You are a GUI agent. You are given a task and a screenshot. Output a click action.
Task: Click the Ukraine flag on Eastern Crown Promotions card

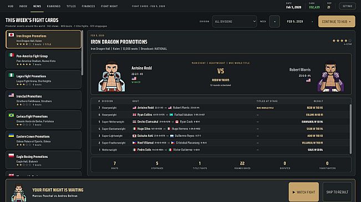click(x=11, y=135)
